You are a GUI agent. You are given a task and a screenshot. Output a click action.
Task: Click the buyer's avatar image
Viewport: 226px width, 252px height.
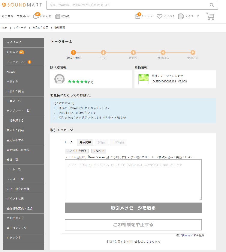point(59,79)
